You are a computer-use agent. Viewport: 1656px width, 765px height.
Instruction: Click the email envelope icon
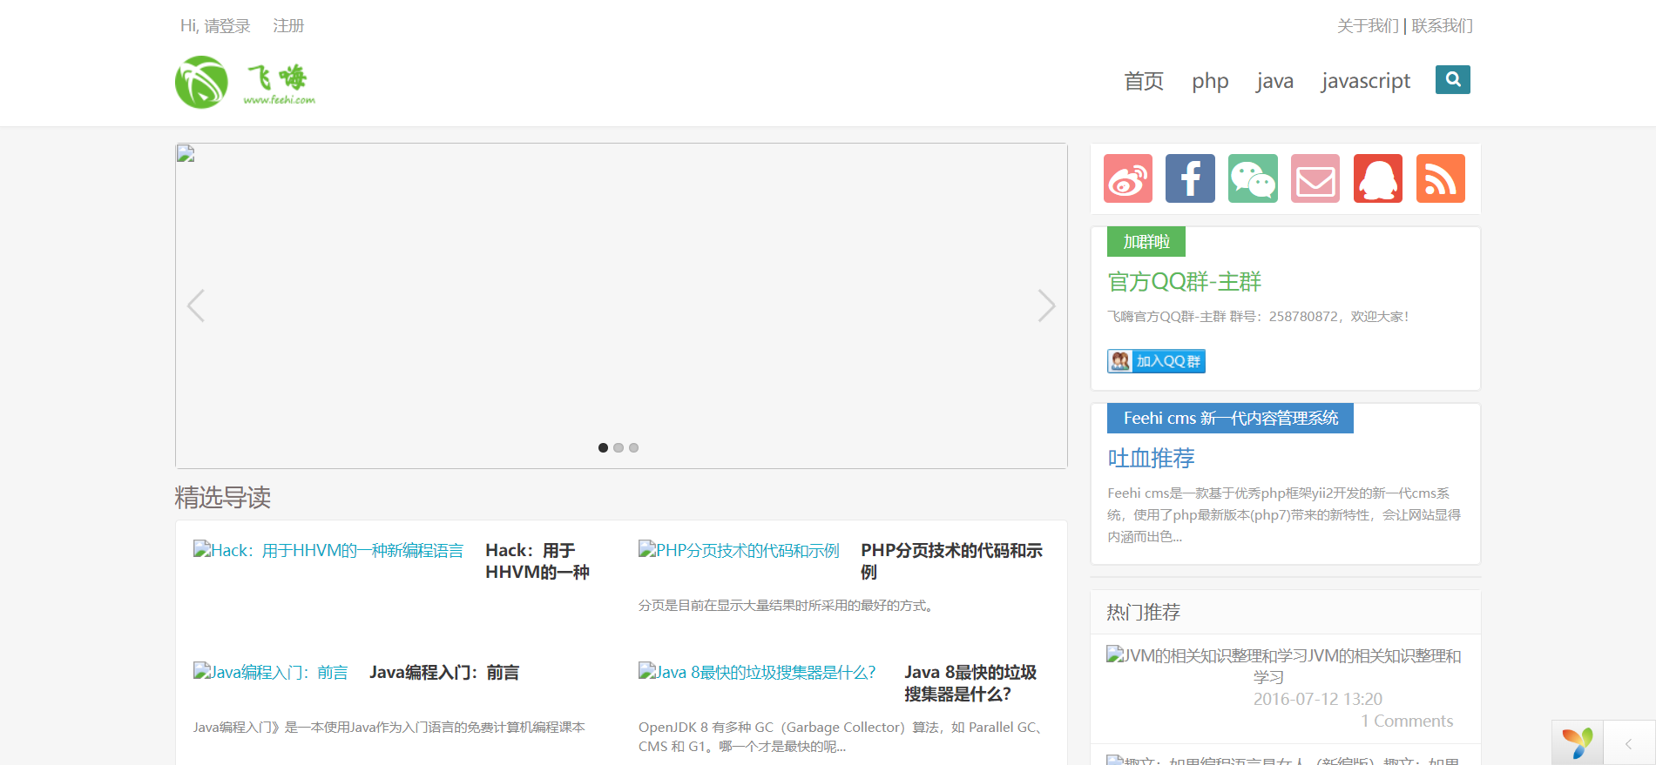(x=1315, y=178)
